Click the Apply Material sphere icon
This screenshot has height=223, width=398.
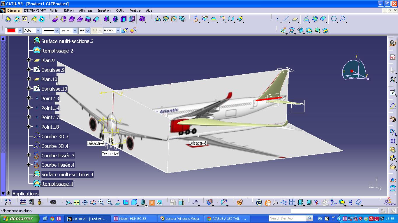pyautogui.click(x=133, y=30)
